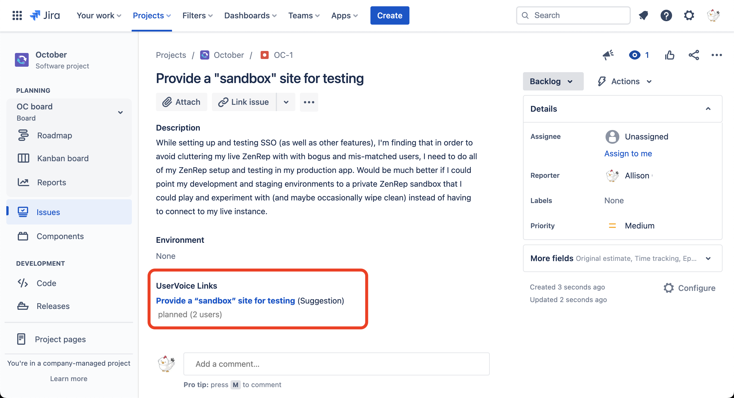The height and width of the screenshot is (398, 734).
Task: Click Assign to me link
Action: pyautogui.click(x=628, y=153)
